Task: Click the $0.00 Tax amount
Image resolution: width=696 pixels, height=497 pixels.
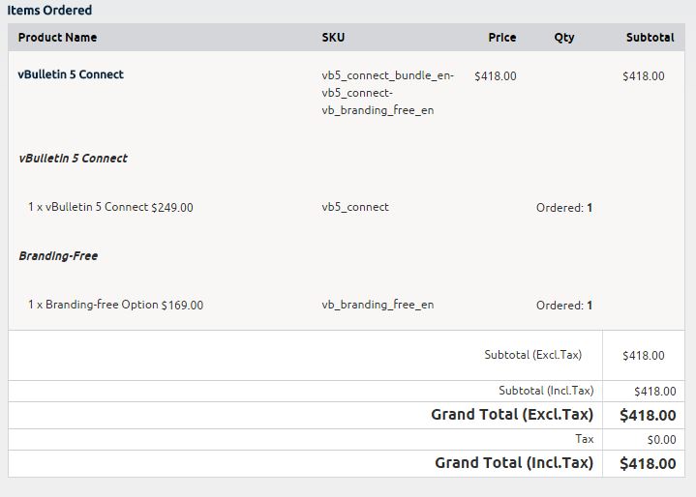Action: tap(661, 439)
